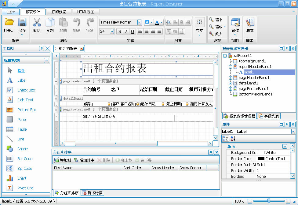Open font name dropdown Times New Roman

tap(139, 22)
